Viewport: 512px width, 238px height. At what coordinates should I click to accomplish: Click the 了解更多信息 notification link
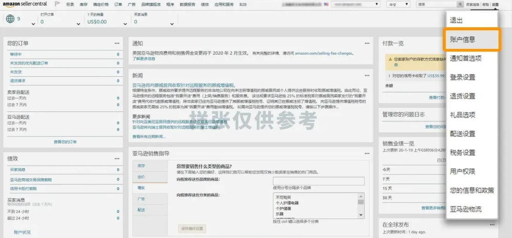coord(143,59)
